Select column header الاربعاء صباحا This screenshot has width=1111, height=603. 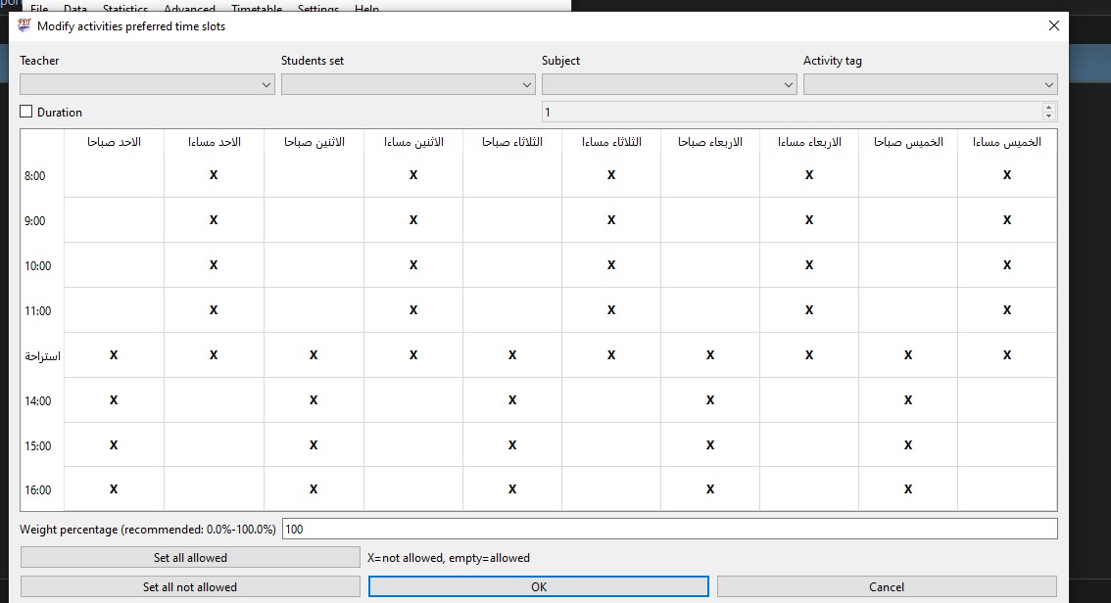(710, 142)
